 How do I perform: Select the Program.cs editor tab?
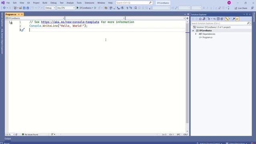click(x=11, y=14)
